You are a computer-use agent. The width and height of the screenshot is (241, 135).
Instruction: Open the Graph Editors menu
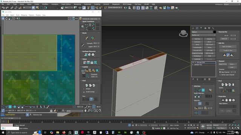[x=66, y=4]
